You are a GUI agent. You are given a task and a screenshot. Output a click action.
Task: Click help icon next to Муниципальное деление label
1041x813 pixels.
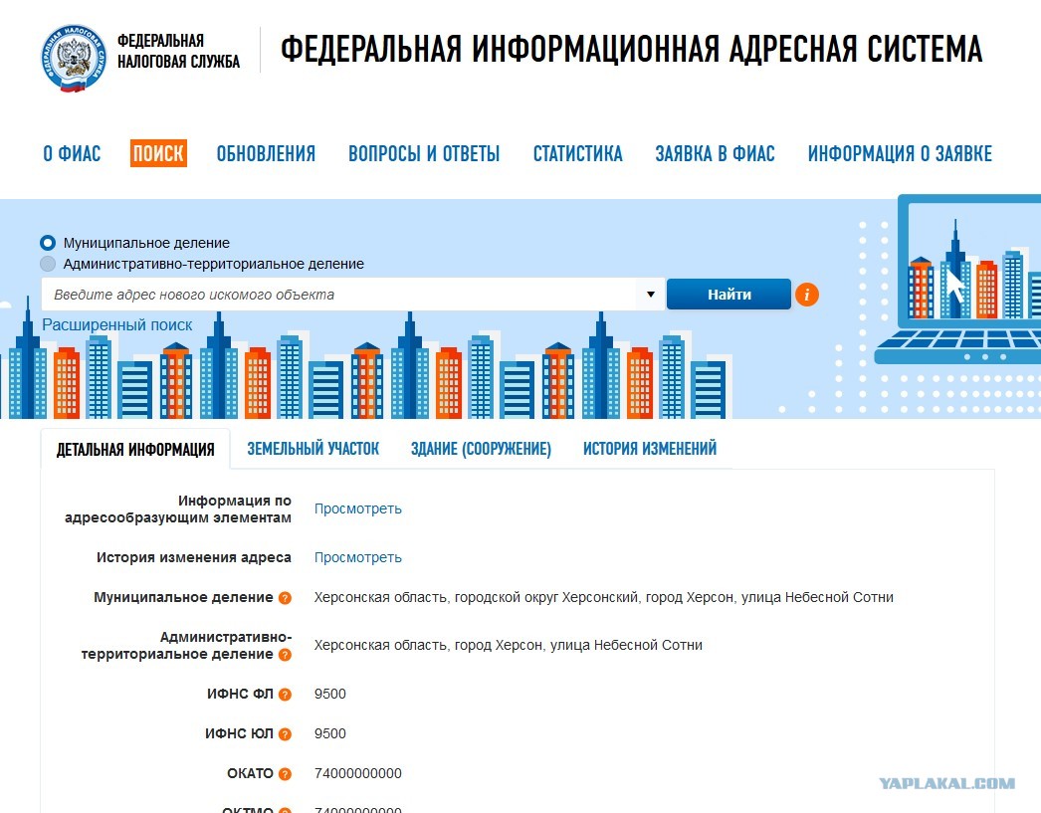285,598
